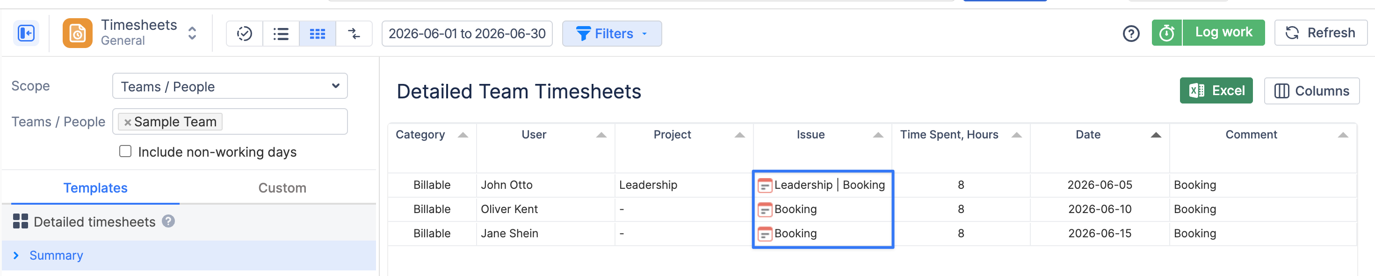Viewport: 1375px width, 276px height.
Task: Select the clock checkmark view icon
Action: 245,34
